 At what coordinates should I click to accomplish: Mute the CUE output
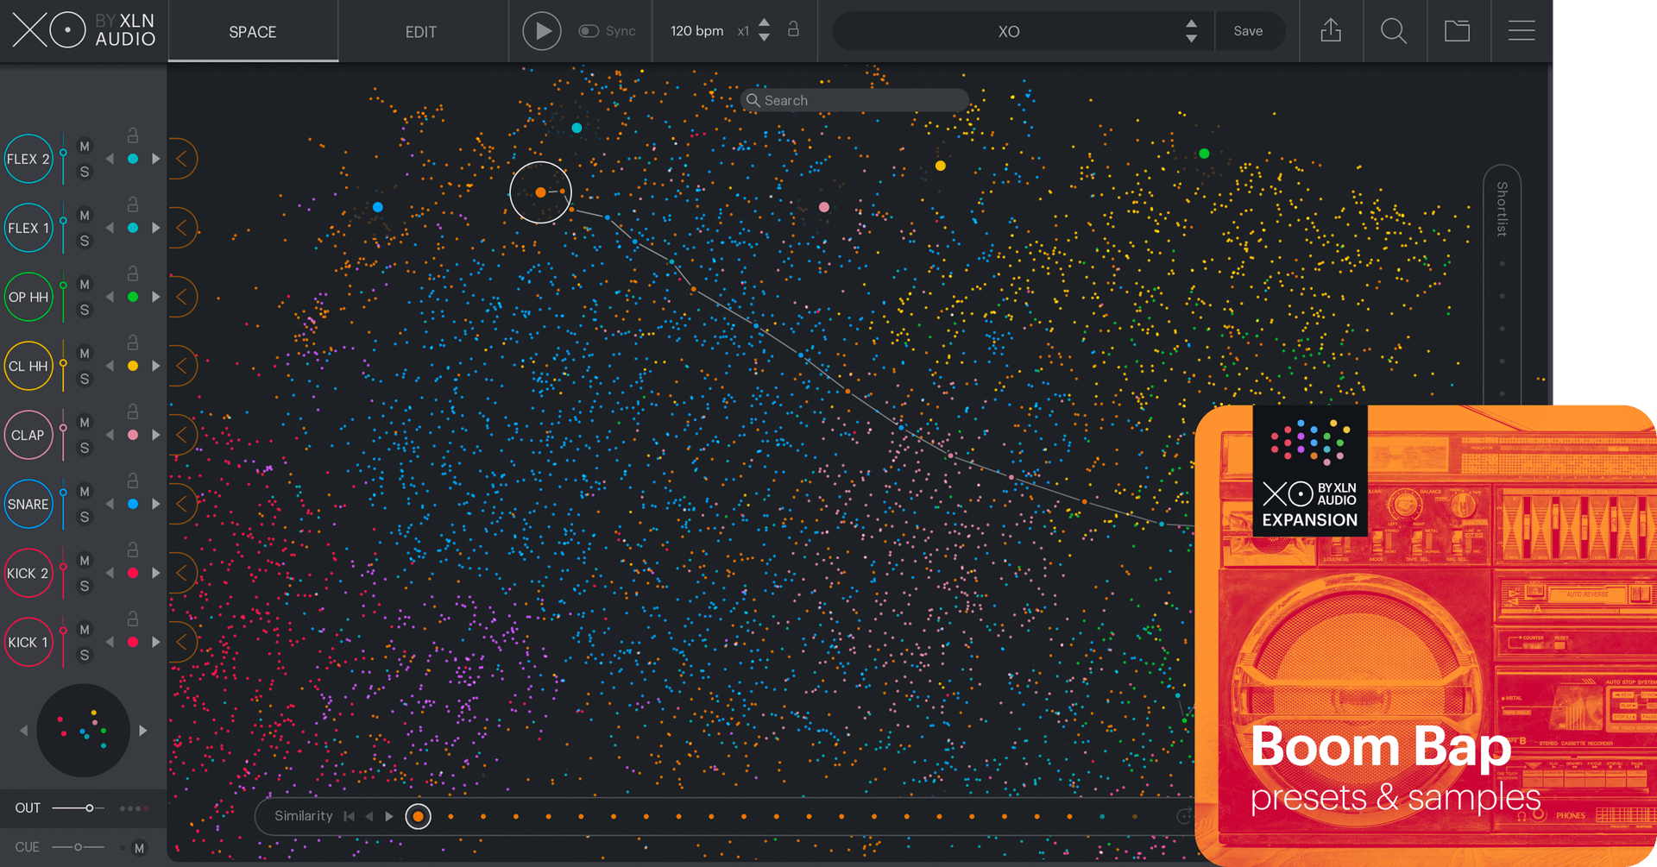139,848
